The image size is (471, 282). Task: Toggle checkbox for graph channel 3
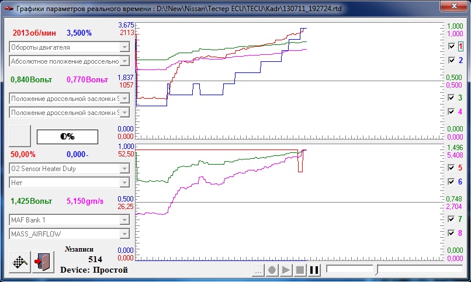(x=452, y=98)
